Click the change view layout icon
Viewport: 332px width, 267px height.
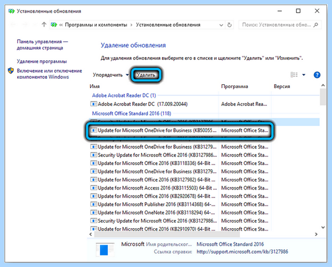(294, 75)
